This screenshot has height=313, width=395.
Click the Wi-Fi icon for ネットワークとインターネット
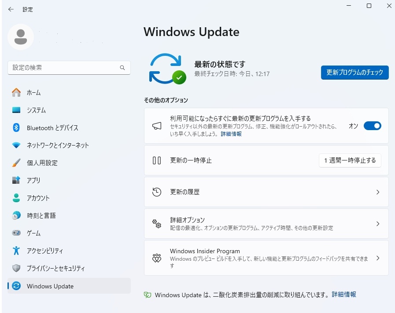[16, 146]
